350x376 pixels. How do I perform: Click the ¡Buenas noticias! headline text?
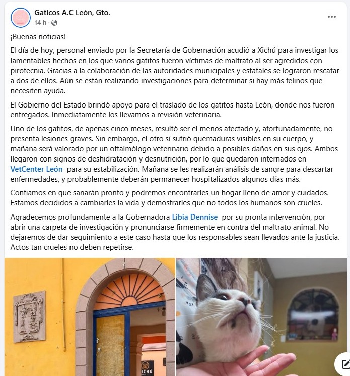pos(38,37)
